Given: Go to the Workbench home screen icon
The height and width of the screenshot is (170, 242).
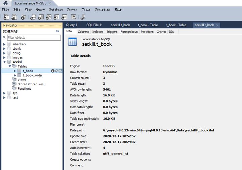Looking at the screenshot, I should pyautogui.click(x=6, y=3).
